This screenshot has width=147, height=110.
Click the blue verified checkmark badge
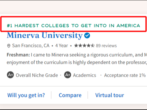(x=87, y=36)
